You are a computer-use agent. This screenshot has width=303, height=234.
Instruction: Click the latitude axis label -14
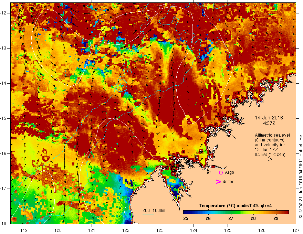[4, 83]
